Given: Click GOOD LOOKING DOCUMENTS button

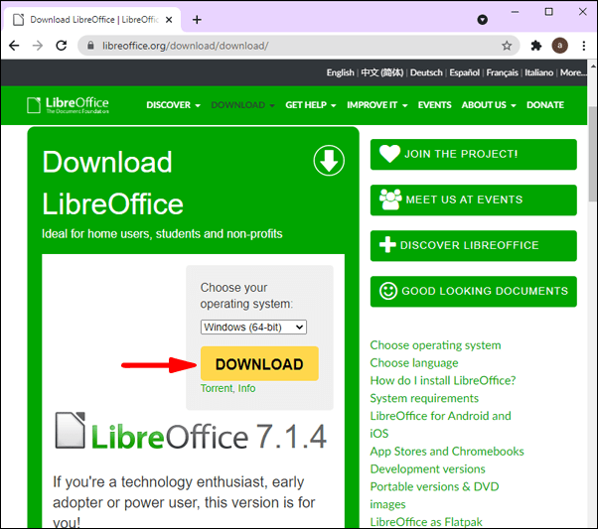Looking at the screenshot, I should (473, 291).
